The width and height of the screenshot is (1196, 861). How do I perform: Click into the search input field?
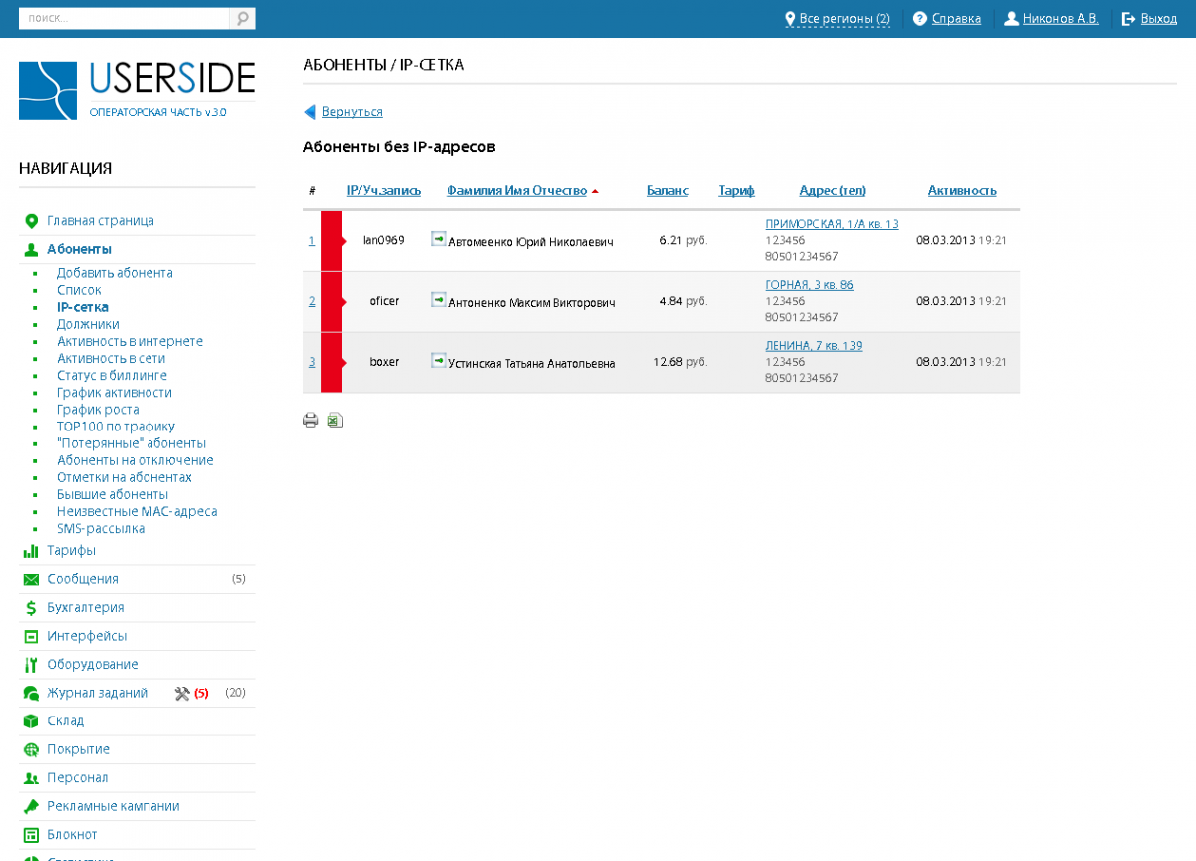[x=125, y=19]
